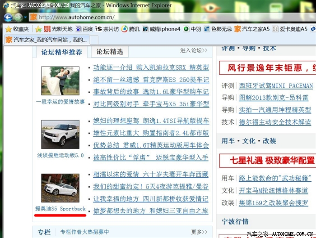Open the white Audi S5 thumbnail
316x238 pixels.
pos(60,188)
